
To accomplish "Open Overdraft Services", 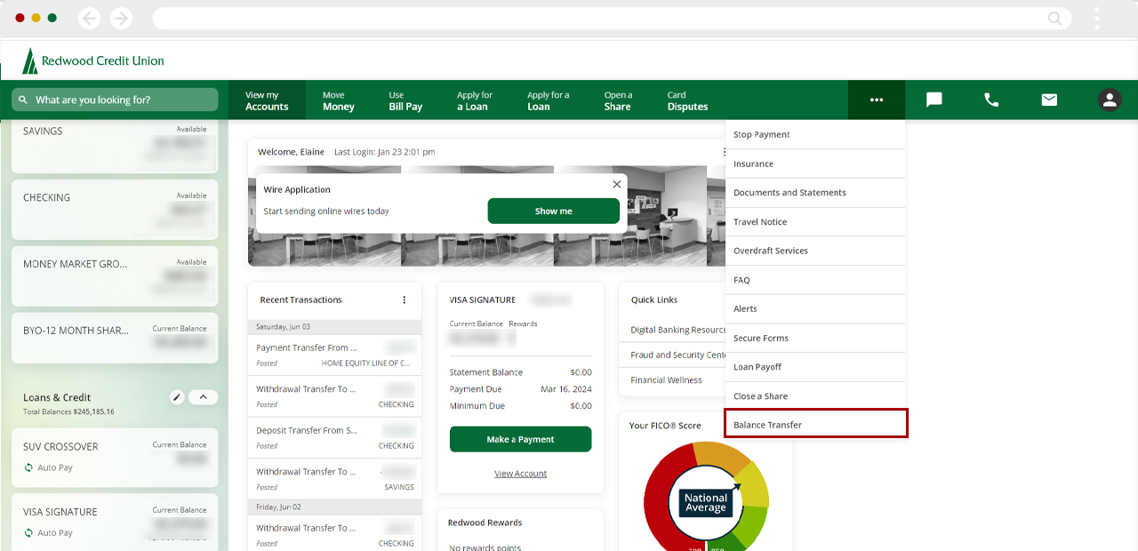I will coord(815,251).
